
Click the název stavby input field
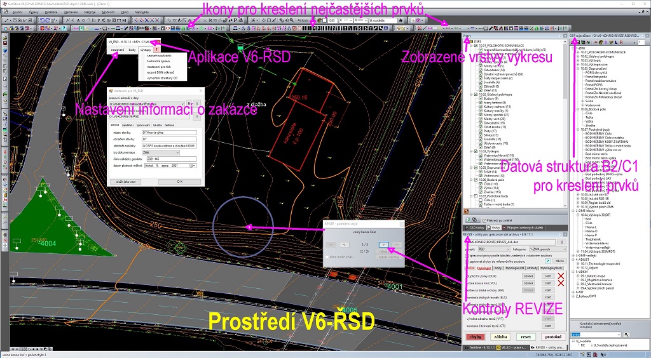tap(169, 133)
